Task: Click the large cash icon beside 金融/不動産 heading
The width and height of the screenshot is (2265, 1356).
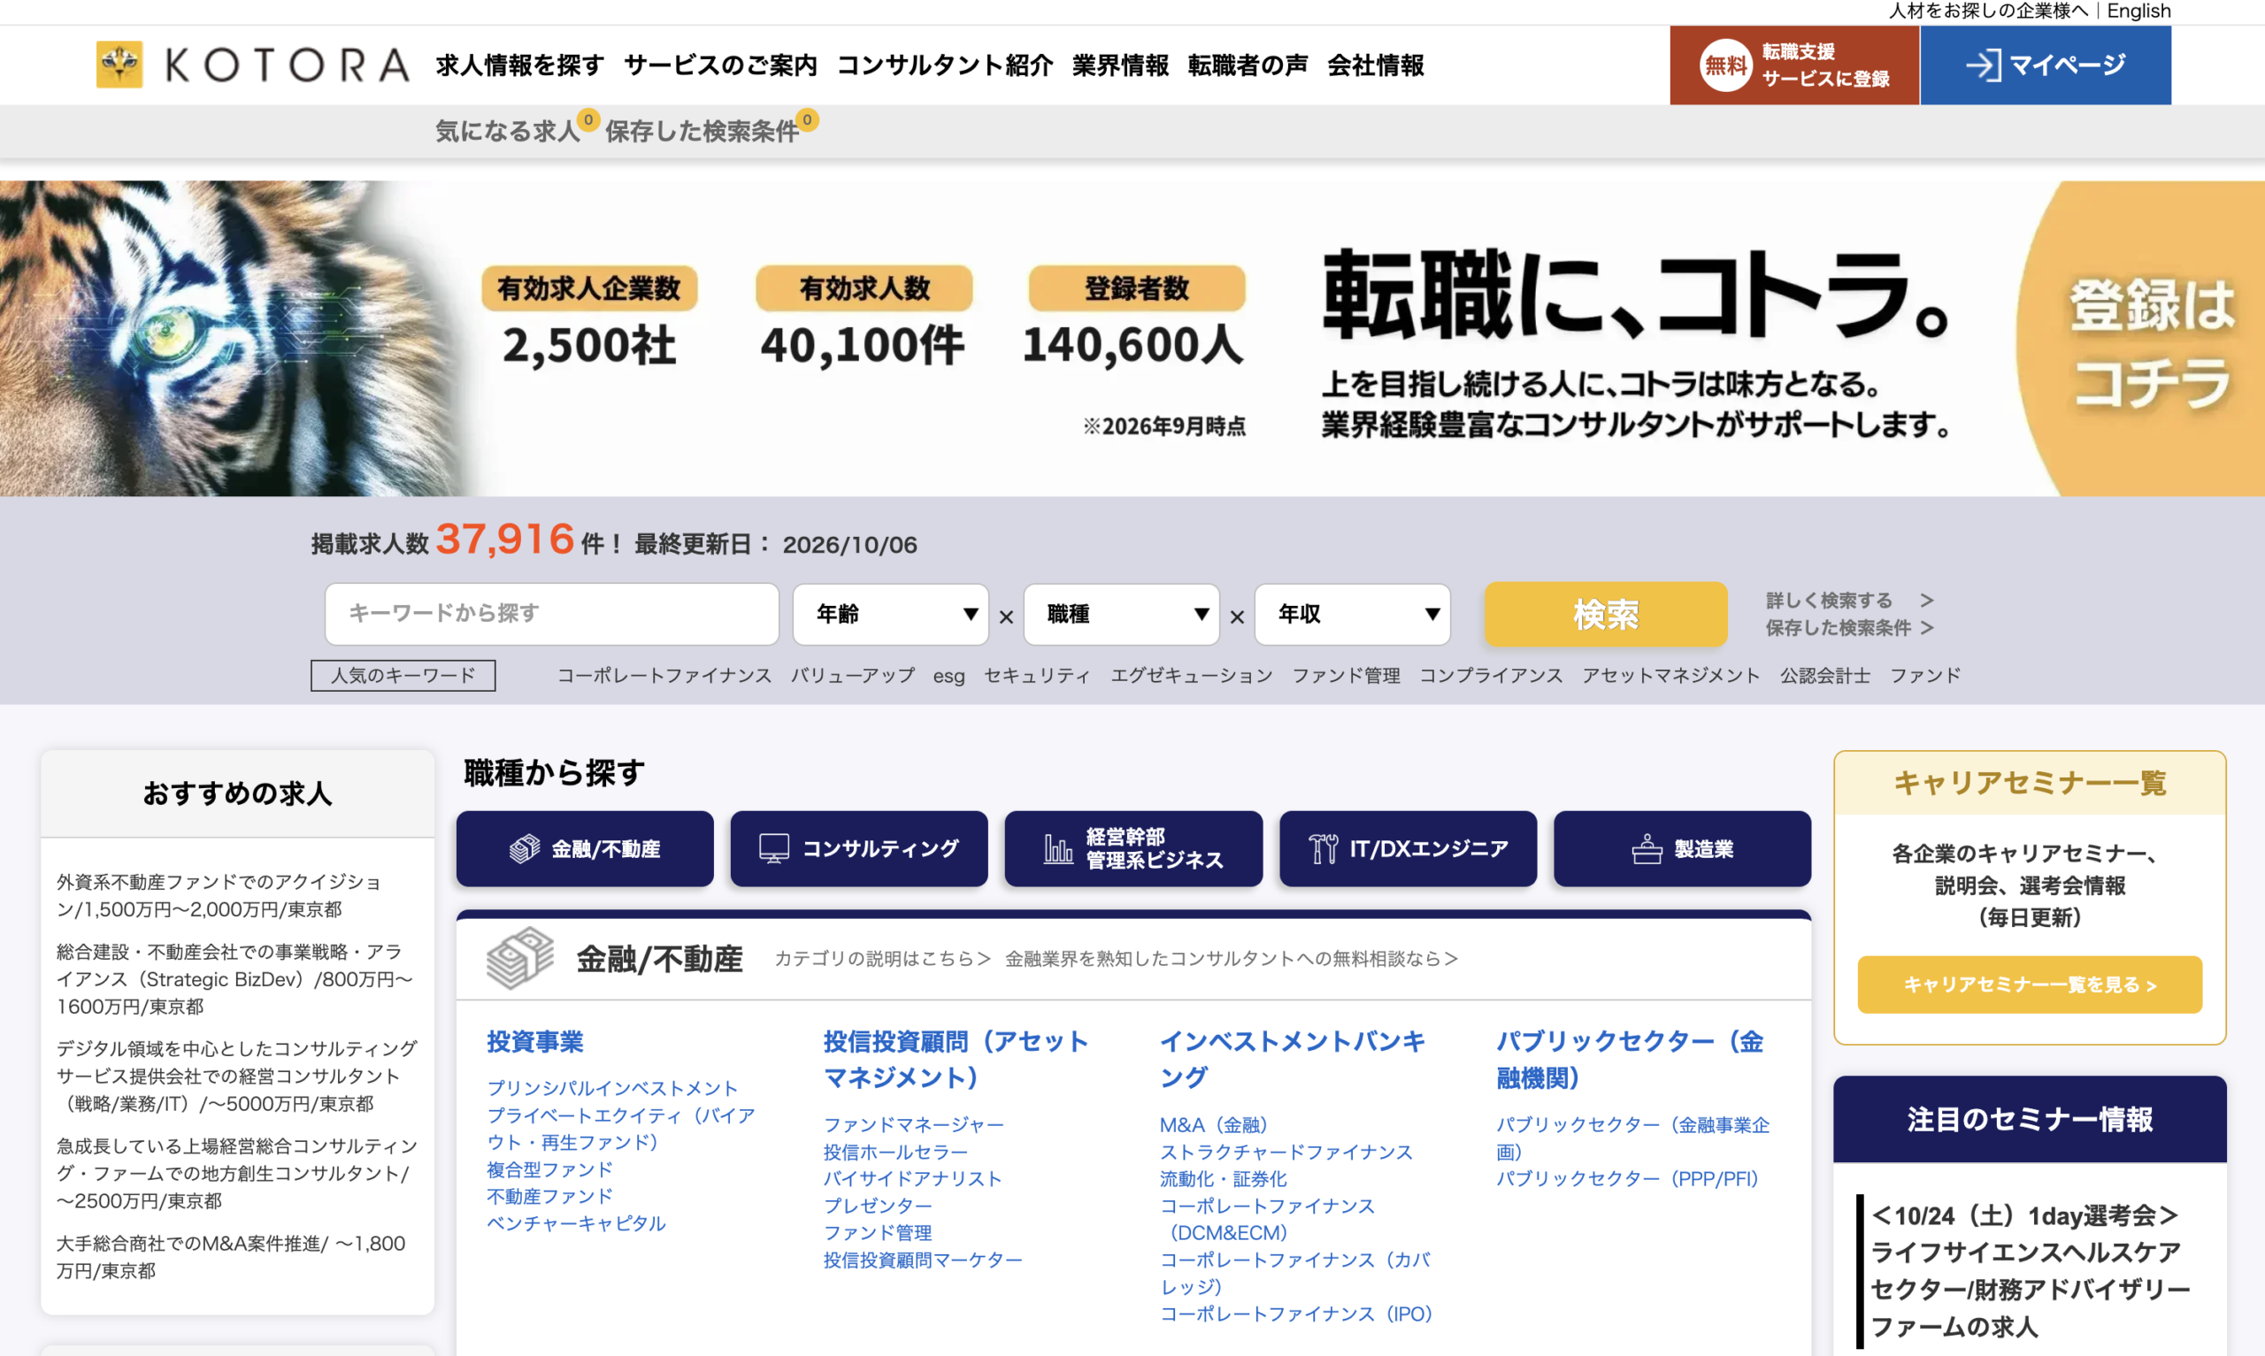Action: [520, 958]
